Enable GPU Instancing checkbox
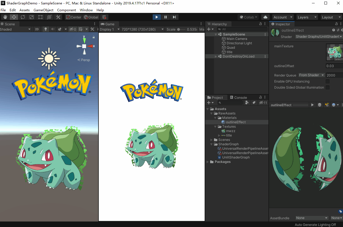Screen dimensions: 343x227 coord(328,81)
